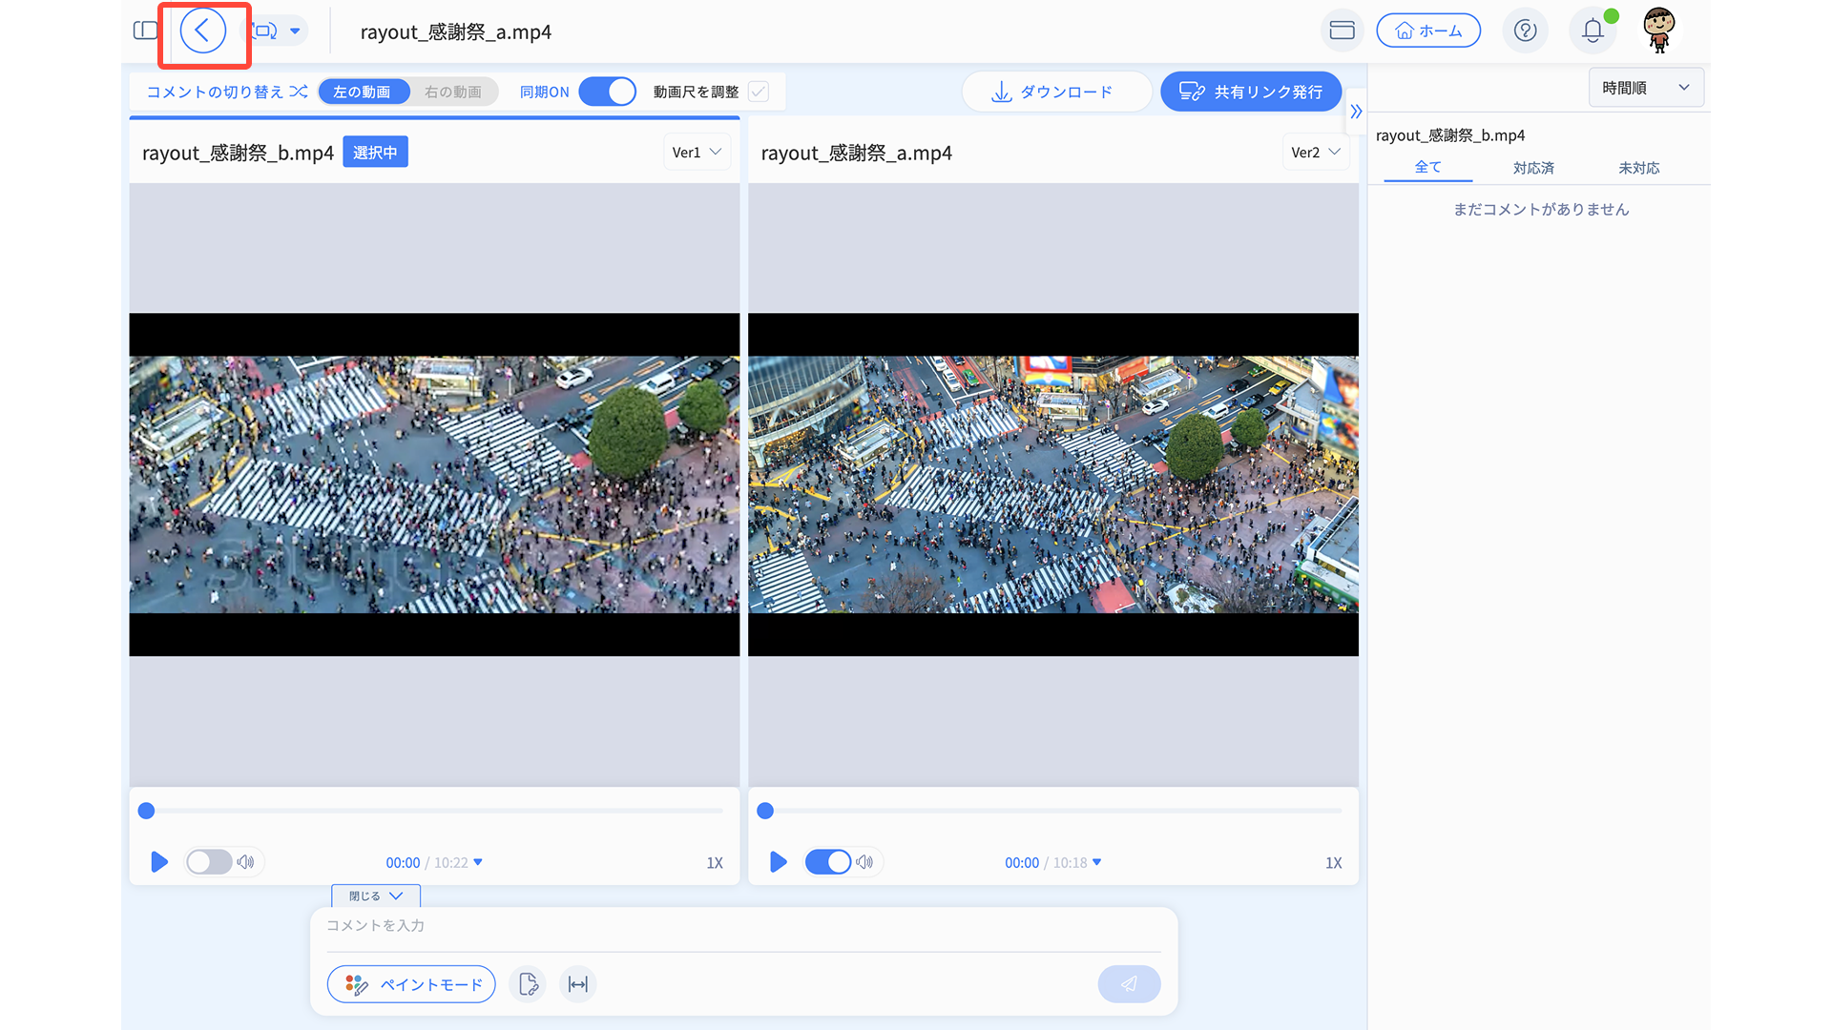Screen dimensions: 1832x1030
Task: Click the ダウンロード button
Action: pos(1055,92)
